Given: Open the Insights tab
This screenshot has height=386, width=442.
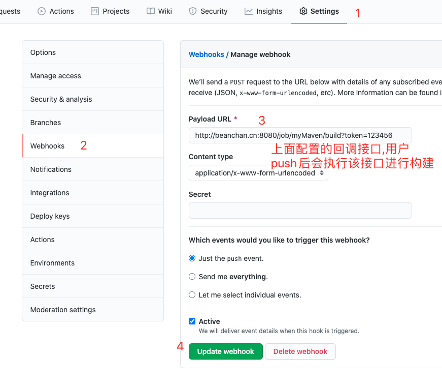Looking at the screenshot, I should 263,11.
